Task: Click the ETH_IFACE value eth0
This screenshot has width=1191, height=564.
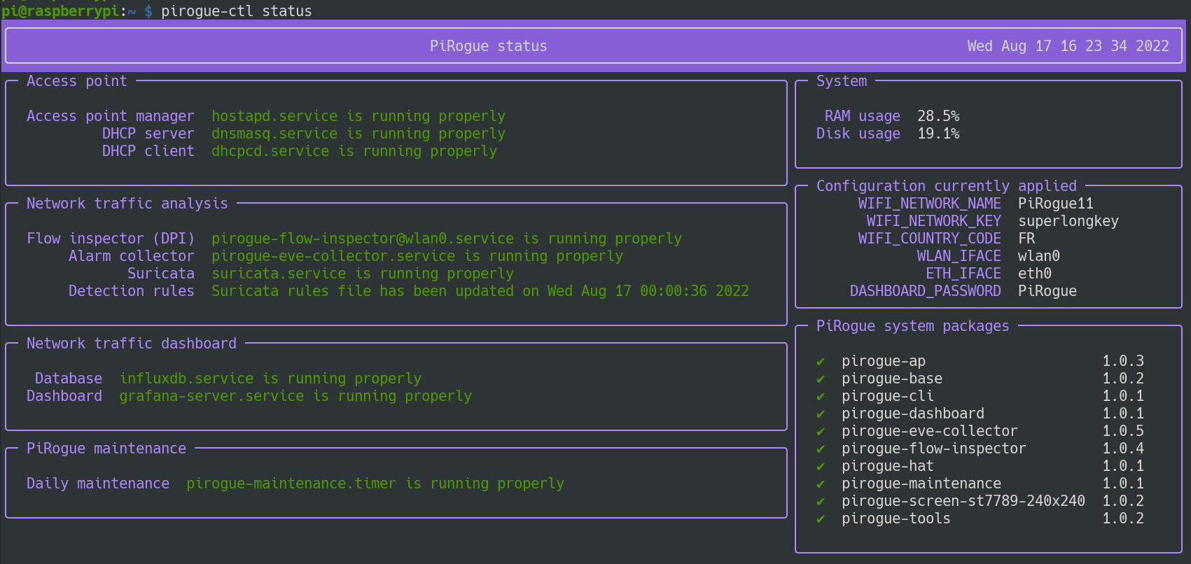Action: (x=1035, y=274)
